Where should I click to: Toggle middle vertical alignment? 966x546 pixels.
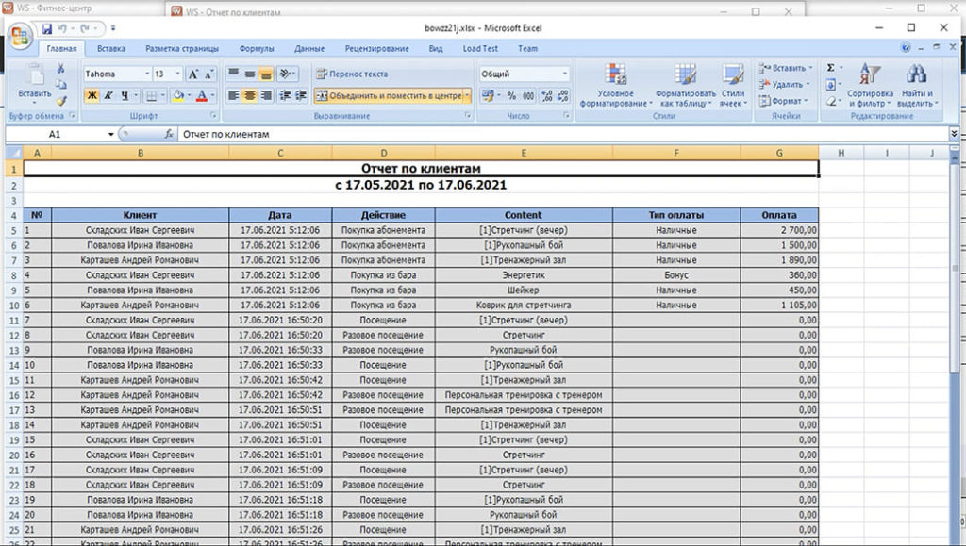pos(249,74)
